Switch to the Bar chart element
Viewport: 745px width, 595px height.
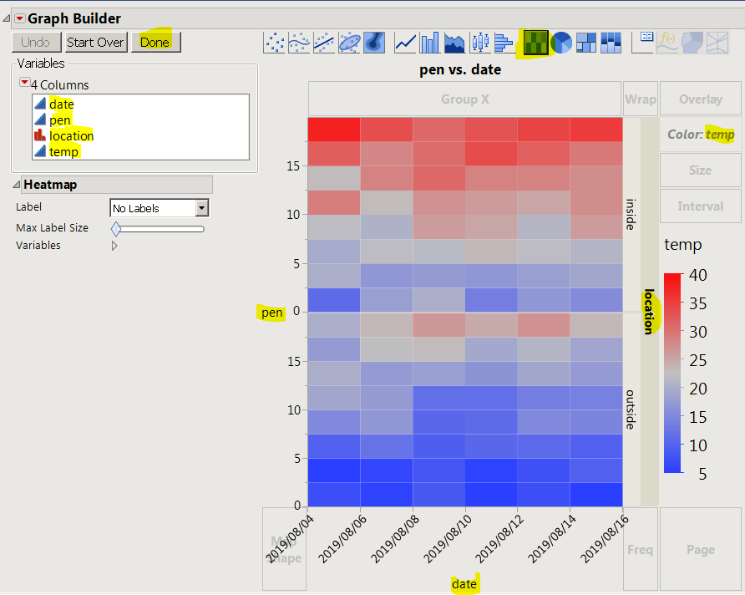tap(428, 43)
